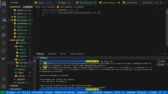Open the PROBLEMS panel tab
Image resolution: width=168 pixels, height=94 pixels.
(52, 54)
